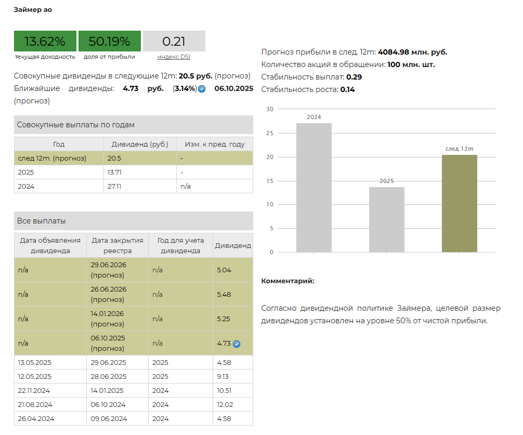Click the Год для учета дивиденда column header
The width and height of the screenshot is (523, 435).
pos(180,245)
